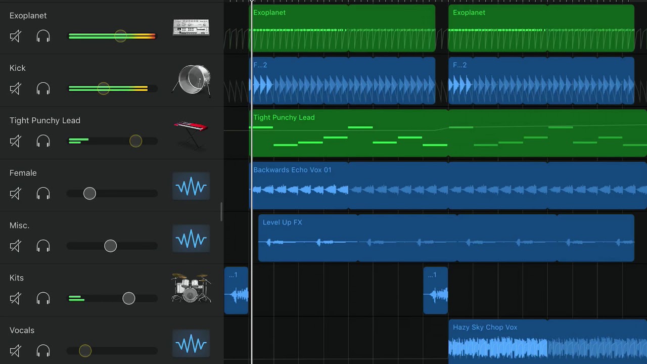
Task: Open the Misc. audio waveform icon
Action: (x=191, y=239)
